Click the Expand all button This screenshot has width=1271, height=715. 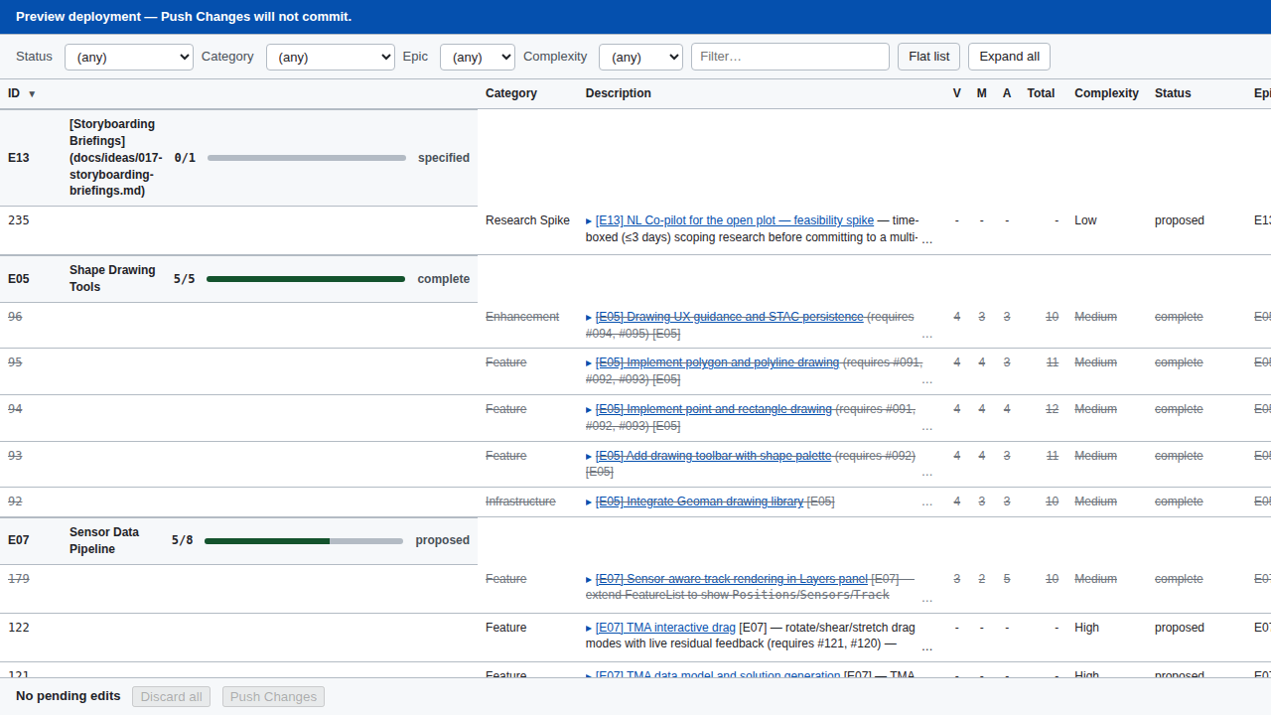pos(1009,57)
